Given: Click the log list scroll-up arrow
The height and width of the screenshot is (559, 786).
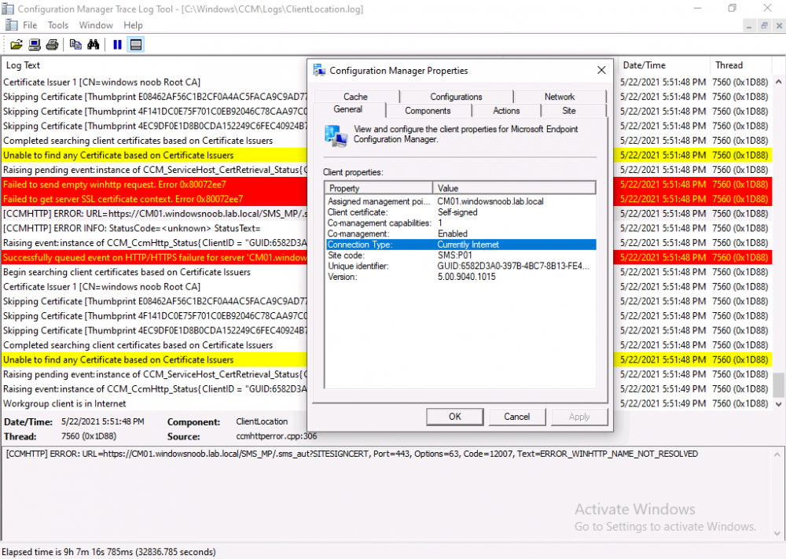Looking at the screenshot, I should point(778,82).
